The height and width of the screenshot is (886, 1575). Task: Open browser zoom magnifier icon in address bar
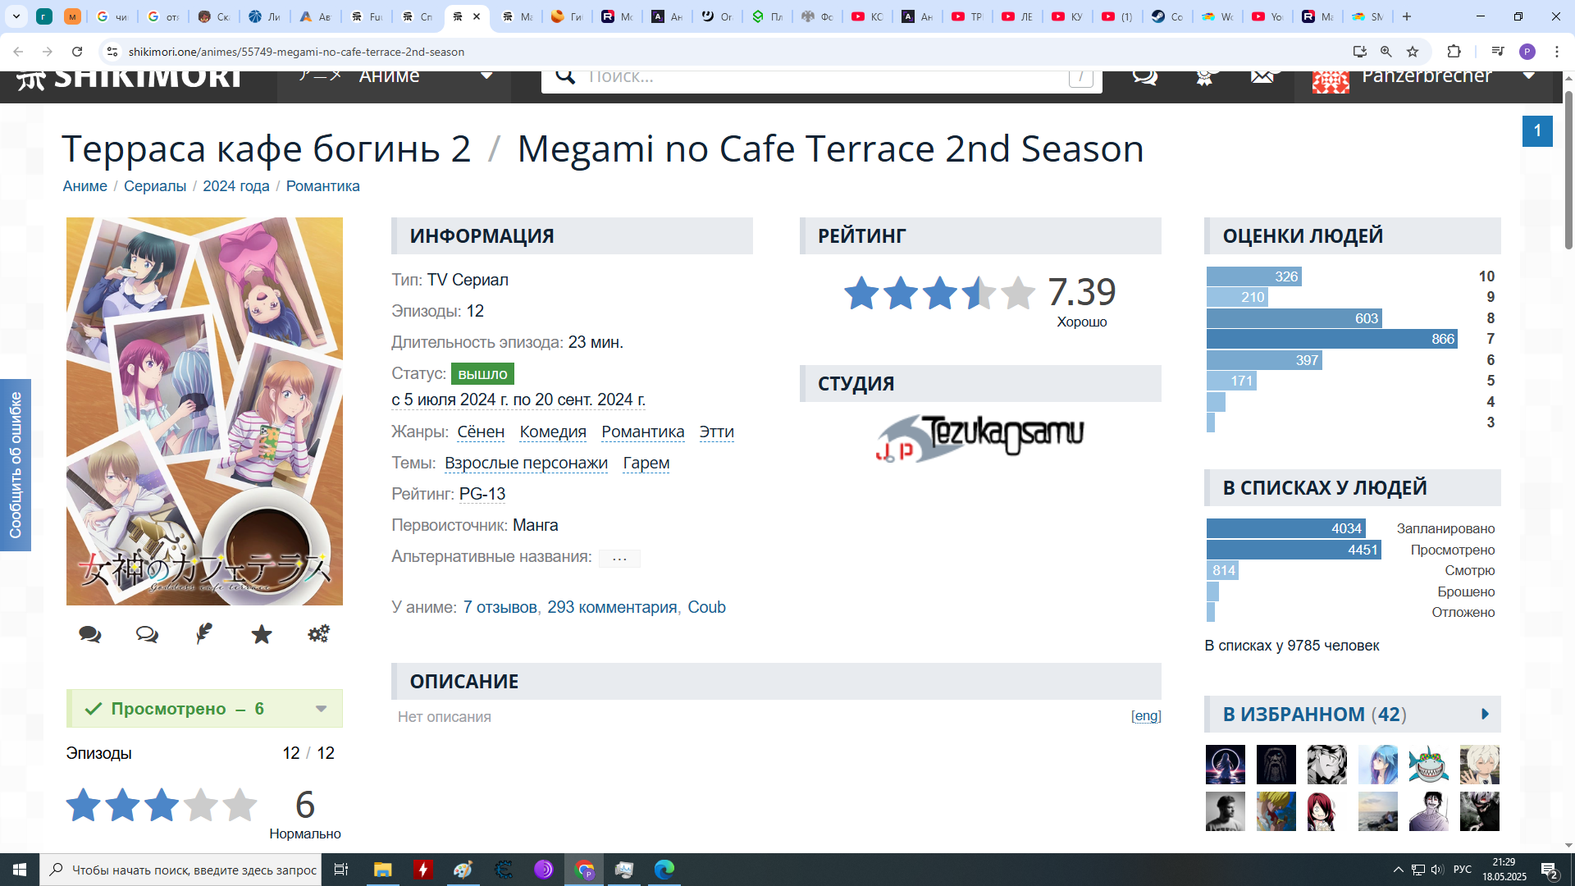click(x=1386, y=52)
